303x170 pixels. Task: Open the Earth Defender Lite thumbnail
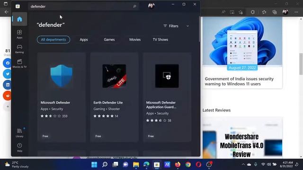114,76
